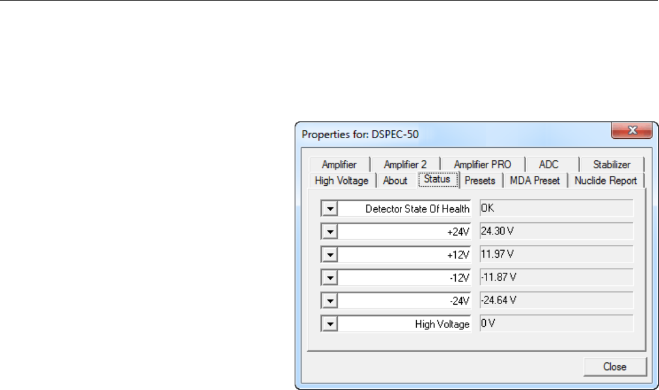659x390 pixels.
Task: Switch to the Presets tab
Action: pyautogui.click(x=480, y=181)
